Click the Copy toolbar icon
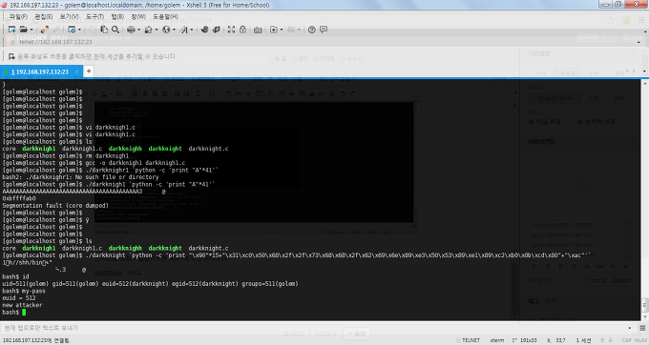 pos(104,30)
